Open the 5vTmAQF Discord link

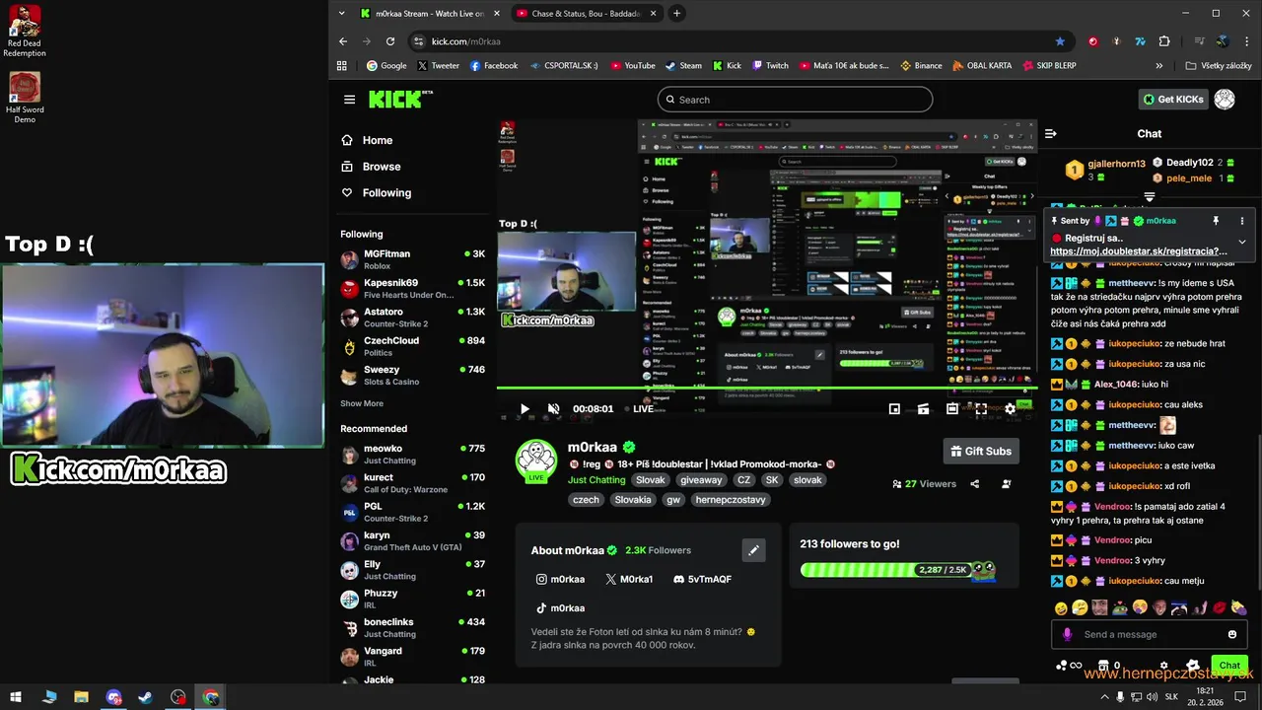702,580
